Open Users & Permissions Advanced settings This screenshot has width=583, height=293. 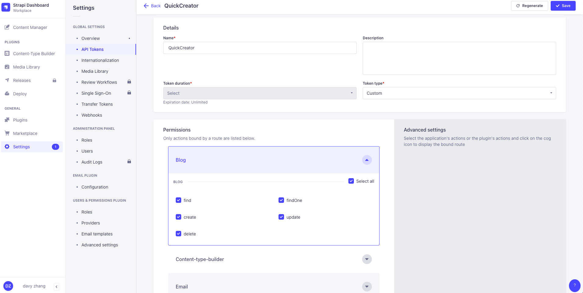tap(100, 245)
